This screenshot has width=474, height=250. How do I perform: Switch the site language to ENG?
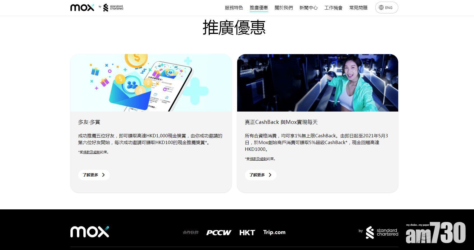point(386,8)
